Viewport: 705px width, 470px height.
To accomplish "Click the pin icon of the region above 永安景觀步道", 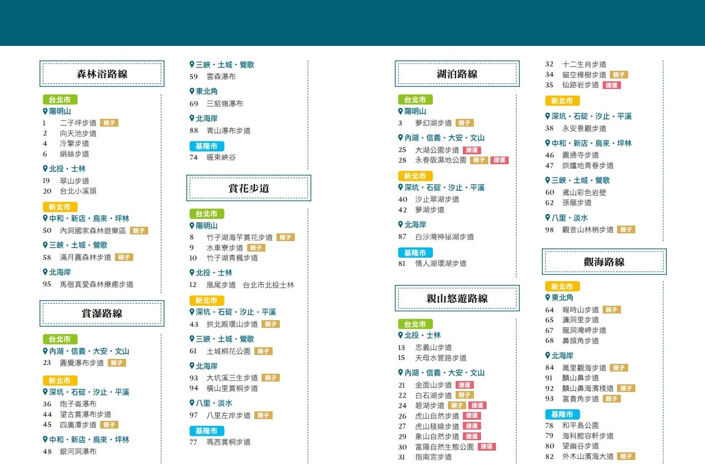I will (547, 116).
